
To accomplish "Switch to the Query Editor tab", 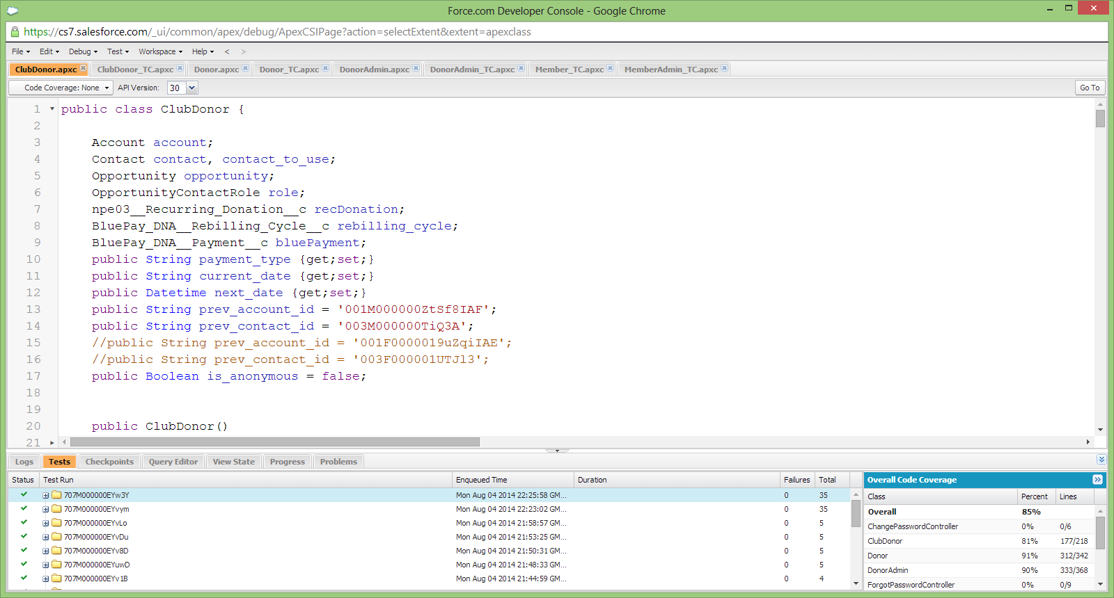I will pos(173,462).
